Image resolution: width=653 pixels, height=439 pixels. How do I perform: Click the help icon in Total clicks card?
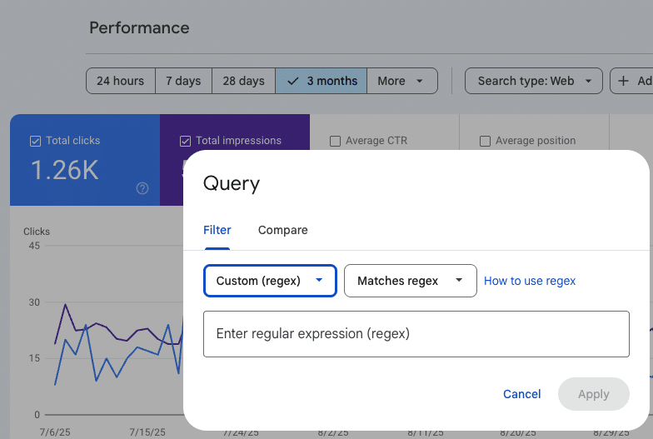point(142,188)
